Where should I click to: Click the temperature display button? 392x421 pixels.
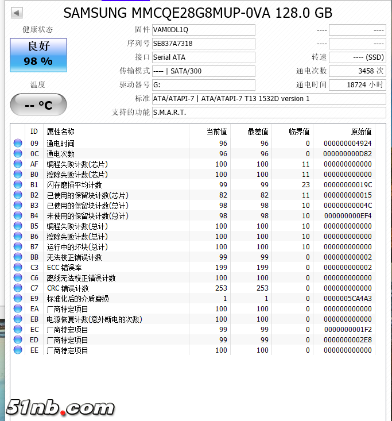(x=38, y=105)
